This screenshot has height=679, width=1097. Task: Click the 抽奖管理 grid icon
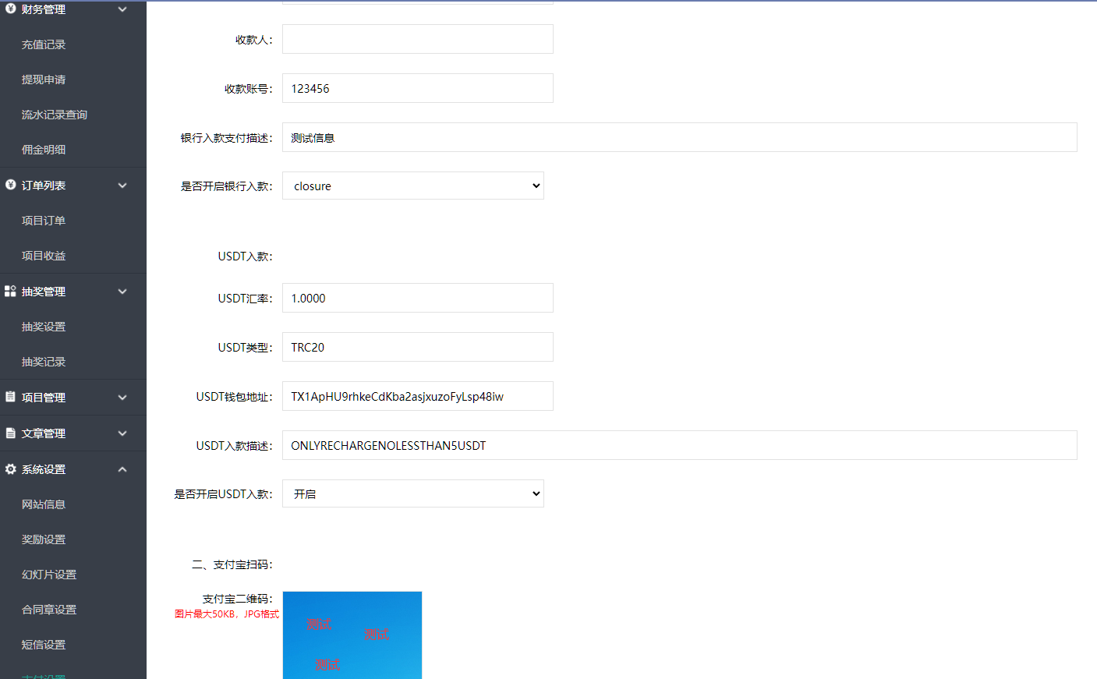[10, 291]
